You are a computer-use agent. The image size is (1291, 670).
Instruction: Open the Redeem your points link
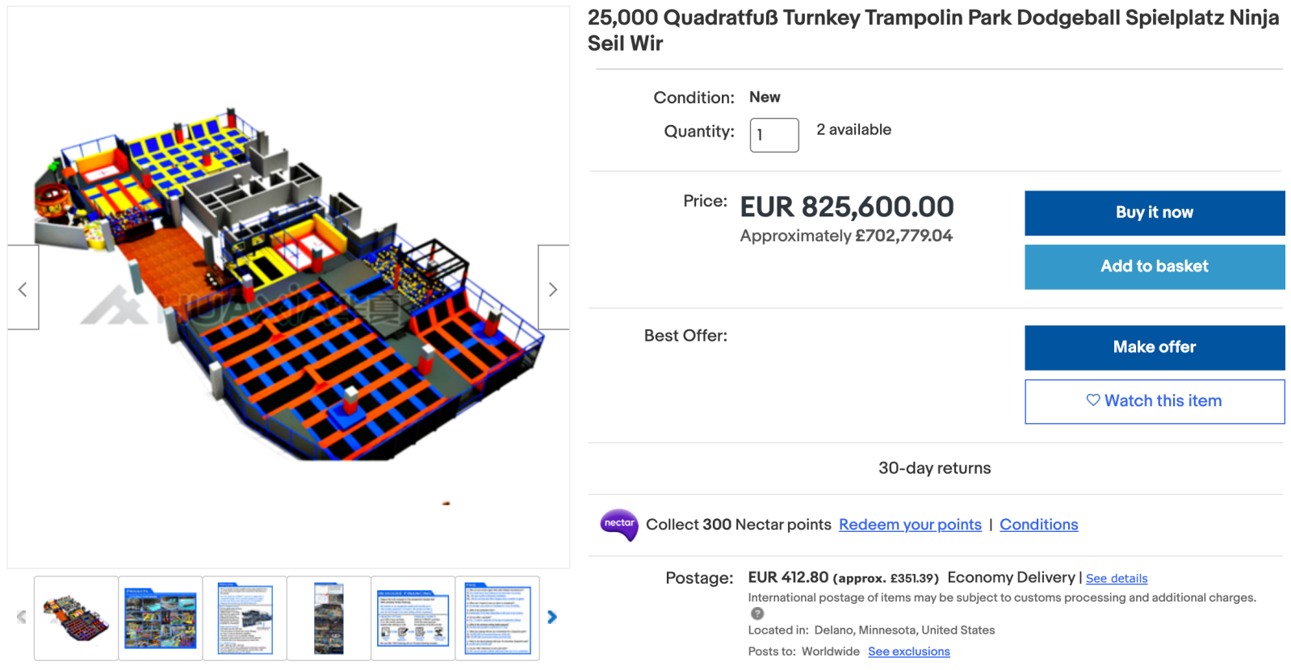pyautogui.click(x=910, y=525)
